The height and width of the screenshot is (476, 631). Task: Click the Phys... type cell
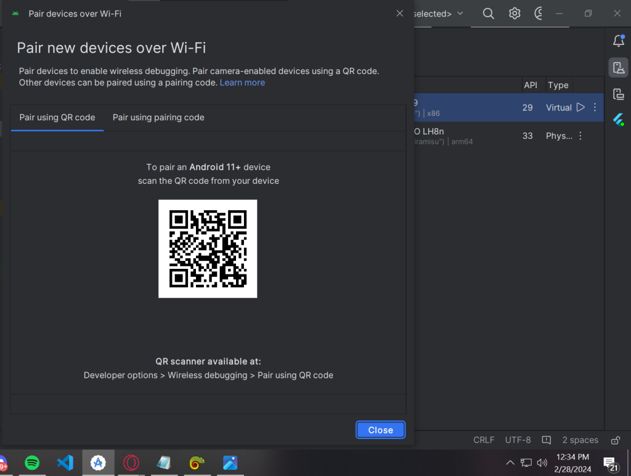click(x=559, y=136)
